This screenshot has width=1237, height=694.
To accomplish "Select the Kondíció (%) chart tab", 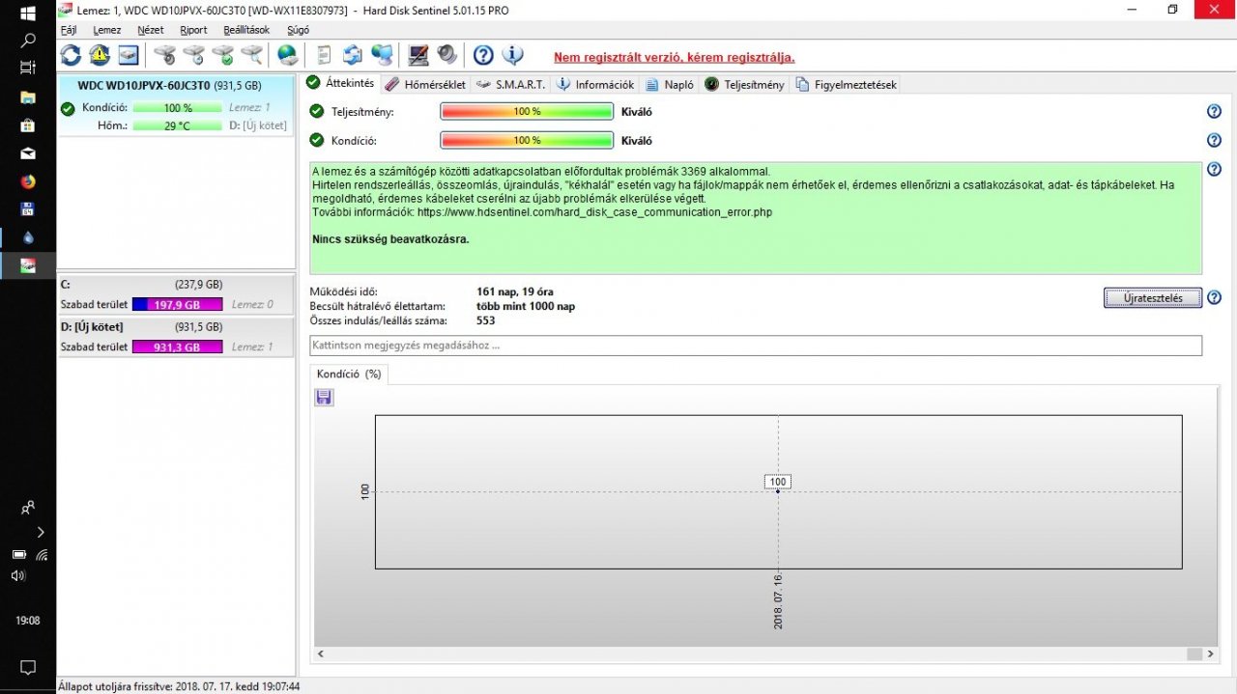I will [349, 374].
